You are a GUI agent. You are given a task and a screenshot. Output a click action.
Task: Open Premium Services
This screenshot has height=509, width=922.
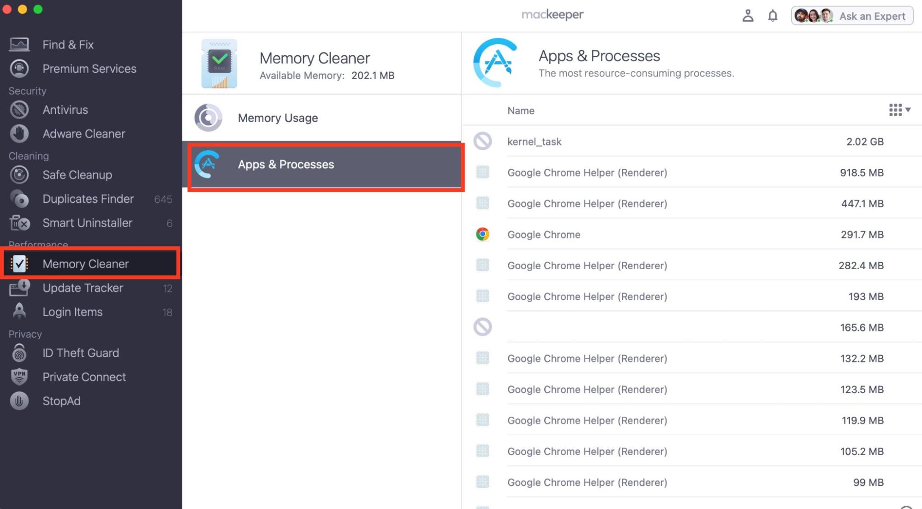[x=89, y=68]
